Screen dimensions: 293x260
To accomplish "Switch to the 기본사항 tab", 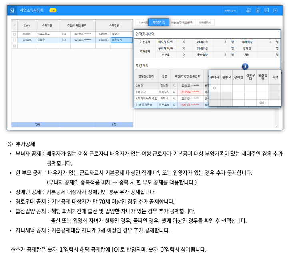I will 142,23.
